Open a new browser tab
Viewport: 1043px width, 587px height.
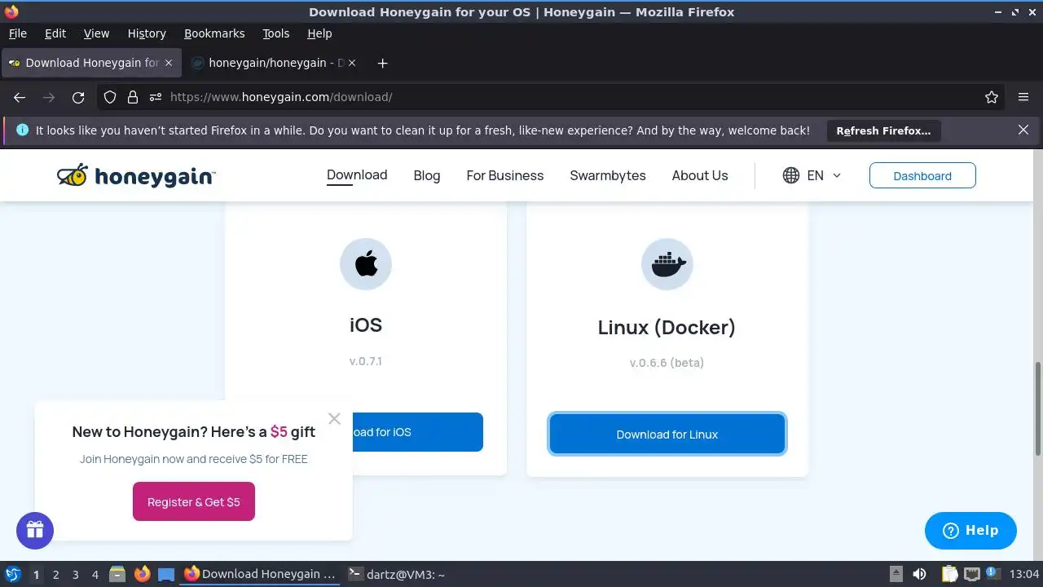click(382, 63)
